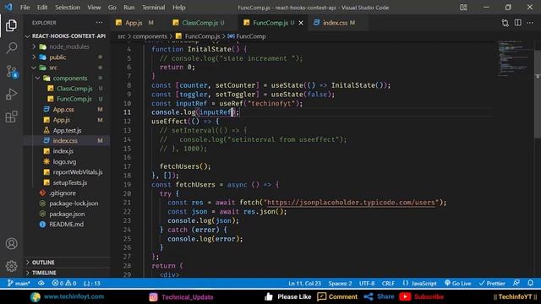Image resolution: width=541 pixels, height=304 pixels.
Task: Click Go Live in the status bar
Action: 457,284
